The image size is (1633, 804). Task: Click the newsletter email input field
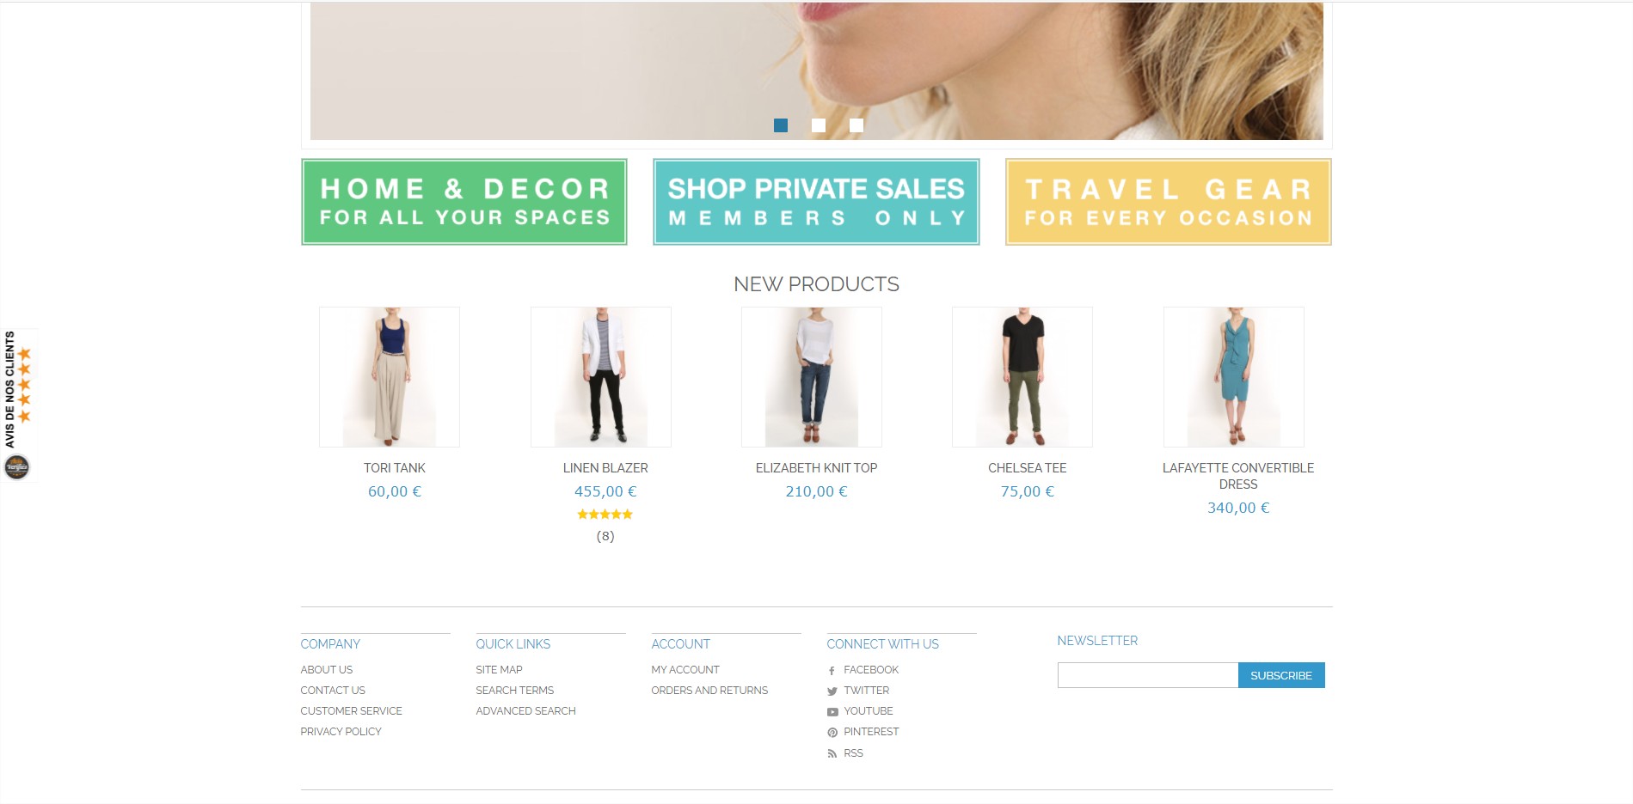pyautogui.click(x=1148, y=675)
